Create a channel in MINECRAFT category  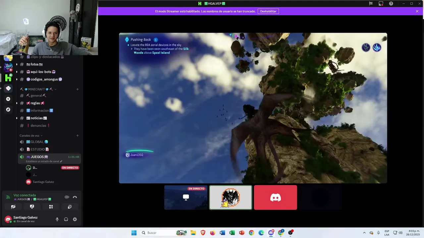(78, 89)
